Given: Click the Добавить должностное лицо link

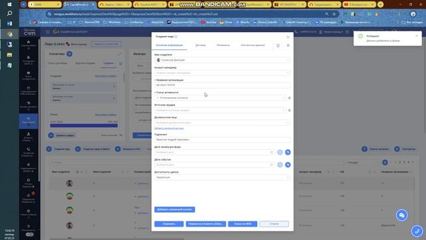Looking at the screenshot, I should coord(169,128).
